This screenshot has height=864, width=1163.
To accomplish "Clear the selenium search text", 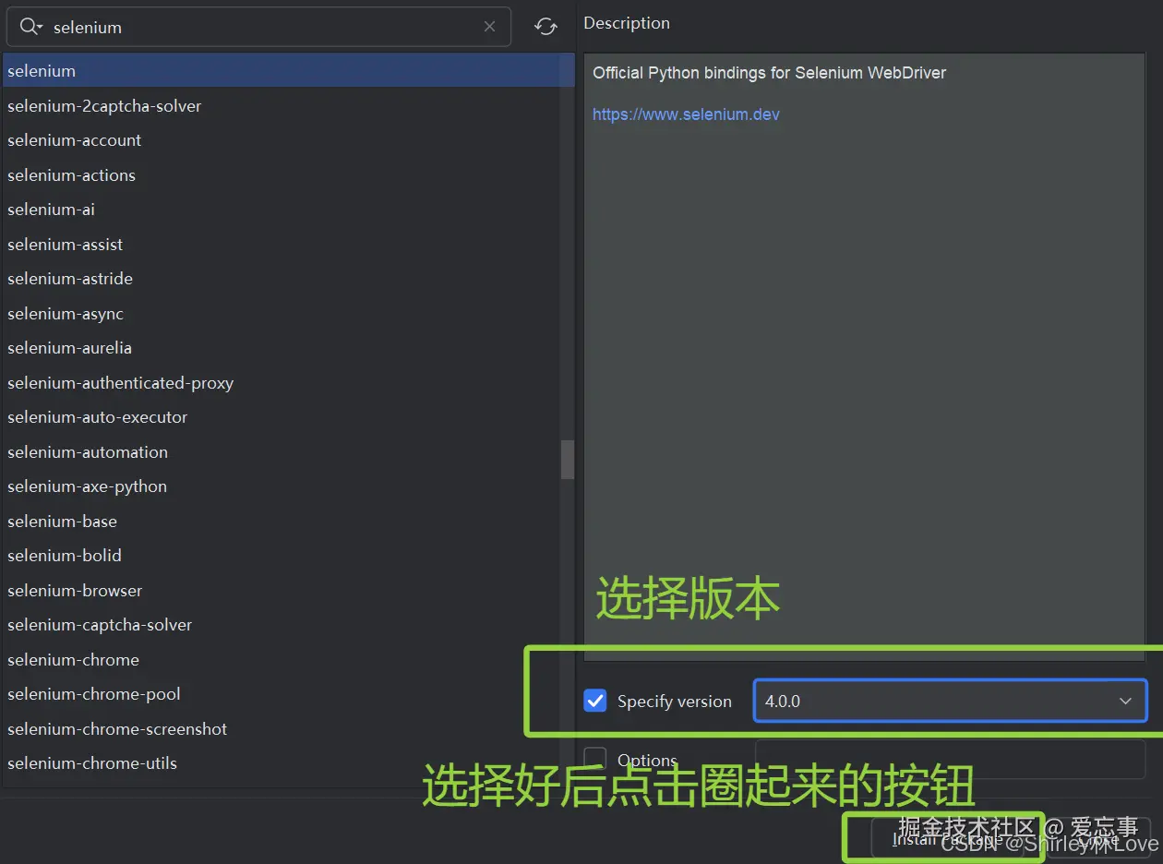I will click(489, 27).
